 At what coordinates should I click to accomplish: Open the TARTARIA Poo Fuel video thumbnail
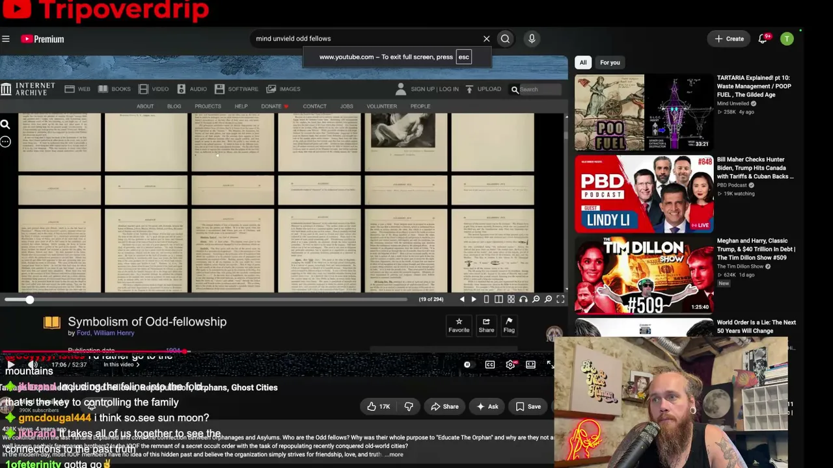pyautogui.click(x=644, y=112)
